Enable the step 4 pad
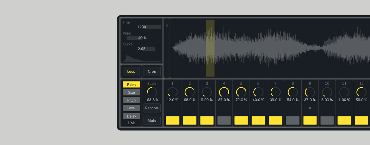The height and width of the screenshot is (145, 370). coord(224,120)
